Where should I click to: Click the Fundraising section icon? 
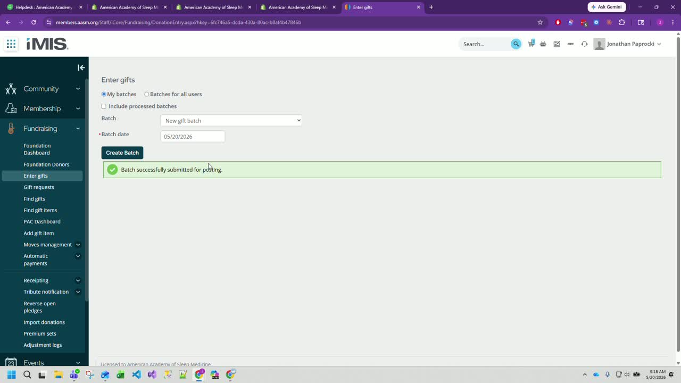click(11, 129)
